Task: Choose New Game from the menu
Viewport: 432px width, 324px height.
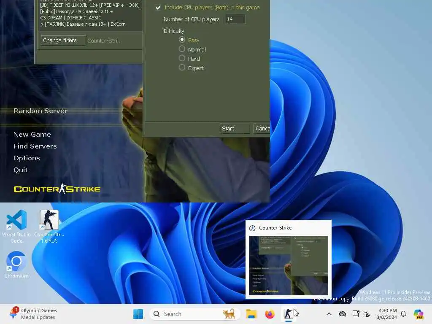Action: [32, 135]
